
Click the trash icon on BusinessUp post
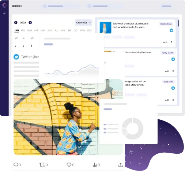coord(171,42)
